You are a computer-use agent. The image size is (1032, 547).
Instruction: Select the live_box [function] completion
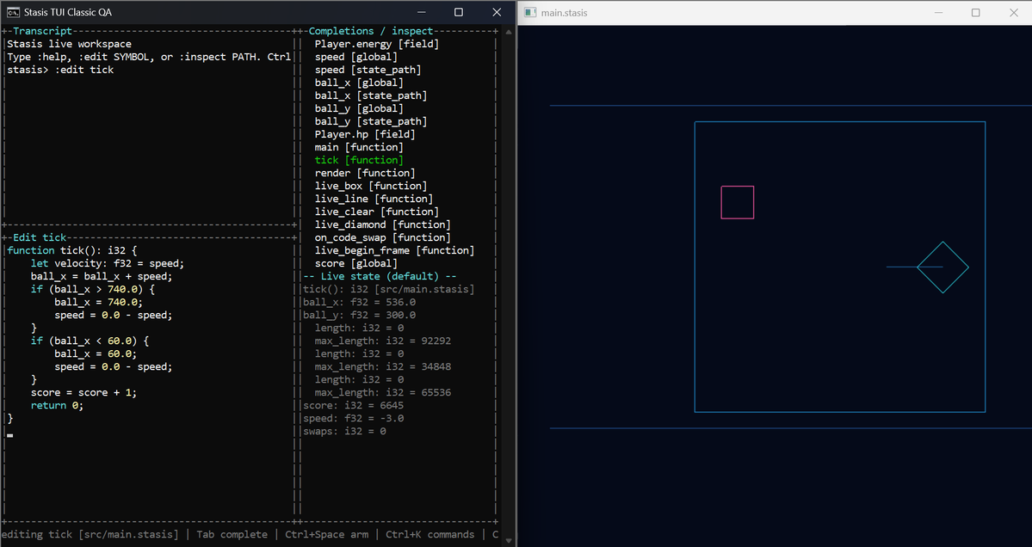click(x=371, y=186)
